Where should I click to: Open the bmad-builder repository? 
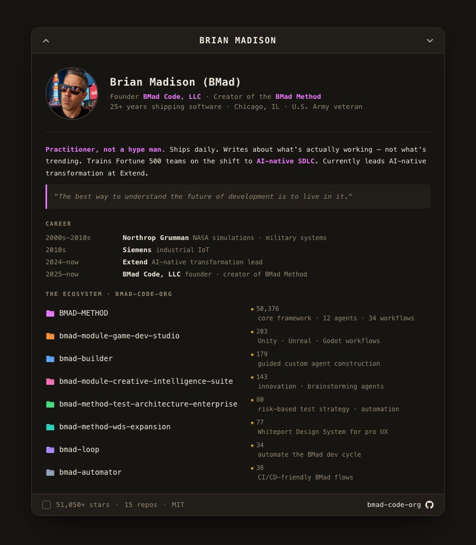[x=86, y=358]
